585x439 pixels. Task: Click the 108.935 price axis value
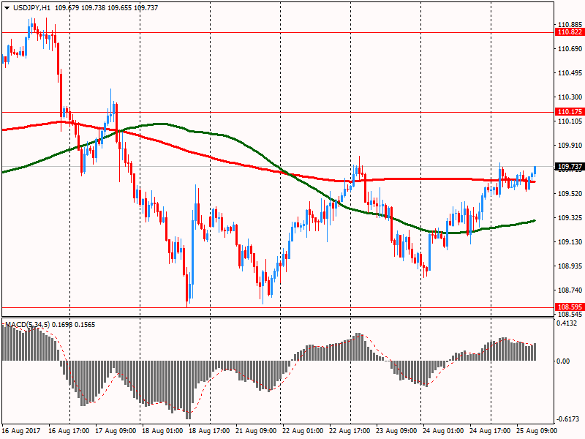[x=570, y=266]
